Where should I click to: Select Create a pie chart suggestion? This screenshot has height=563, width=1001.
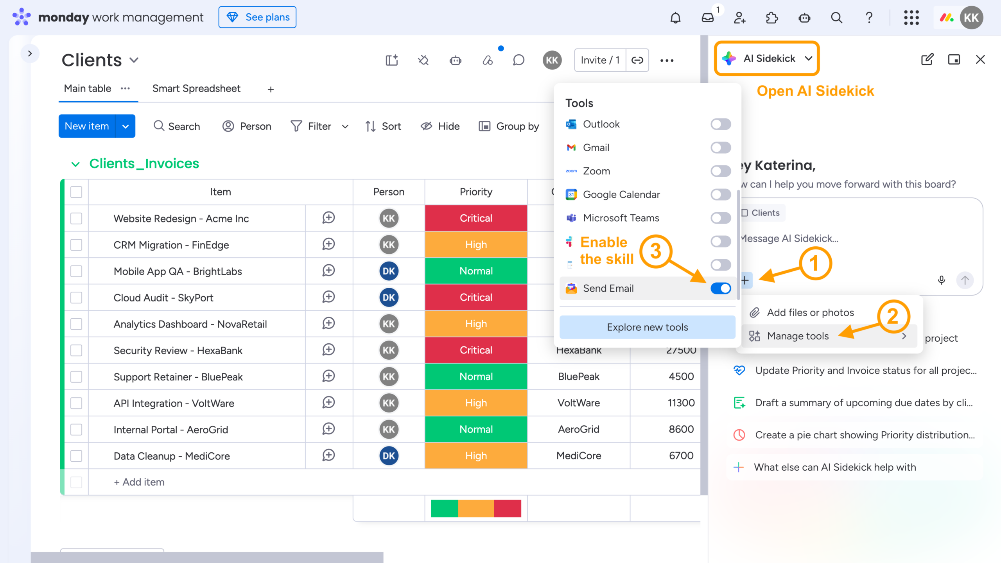854,435
